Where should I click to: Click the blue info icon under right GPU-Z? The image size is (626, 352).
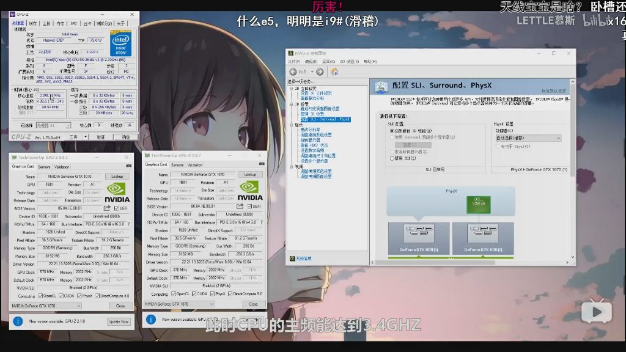[151, 319]
